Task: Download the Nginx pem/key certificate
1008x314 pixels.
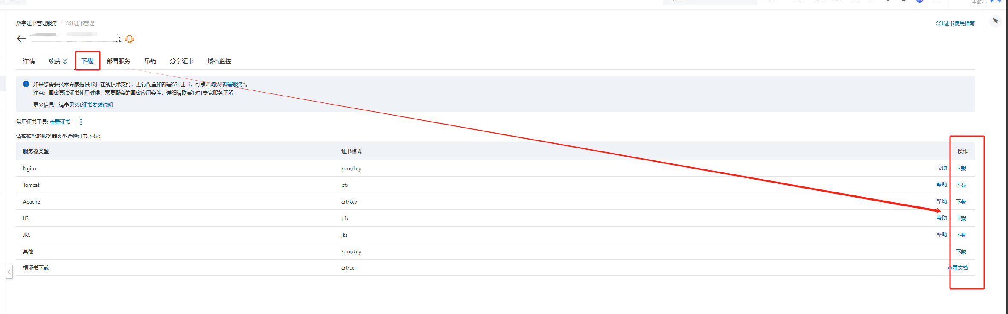Action: [x=961, y=169]
